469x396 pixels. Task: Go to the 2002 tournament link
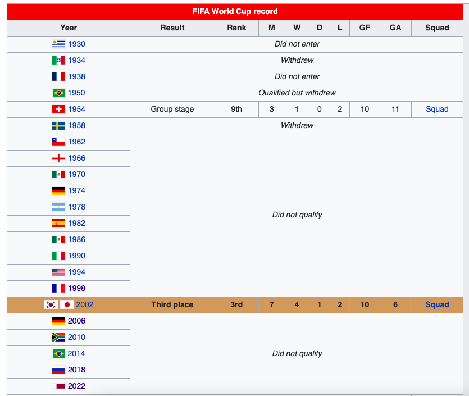pyautogui.click(x=85, y=304)
